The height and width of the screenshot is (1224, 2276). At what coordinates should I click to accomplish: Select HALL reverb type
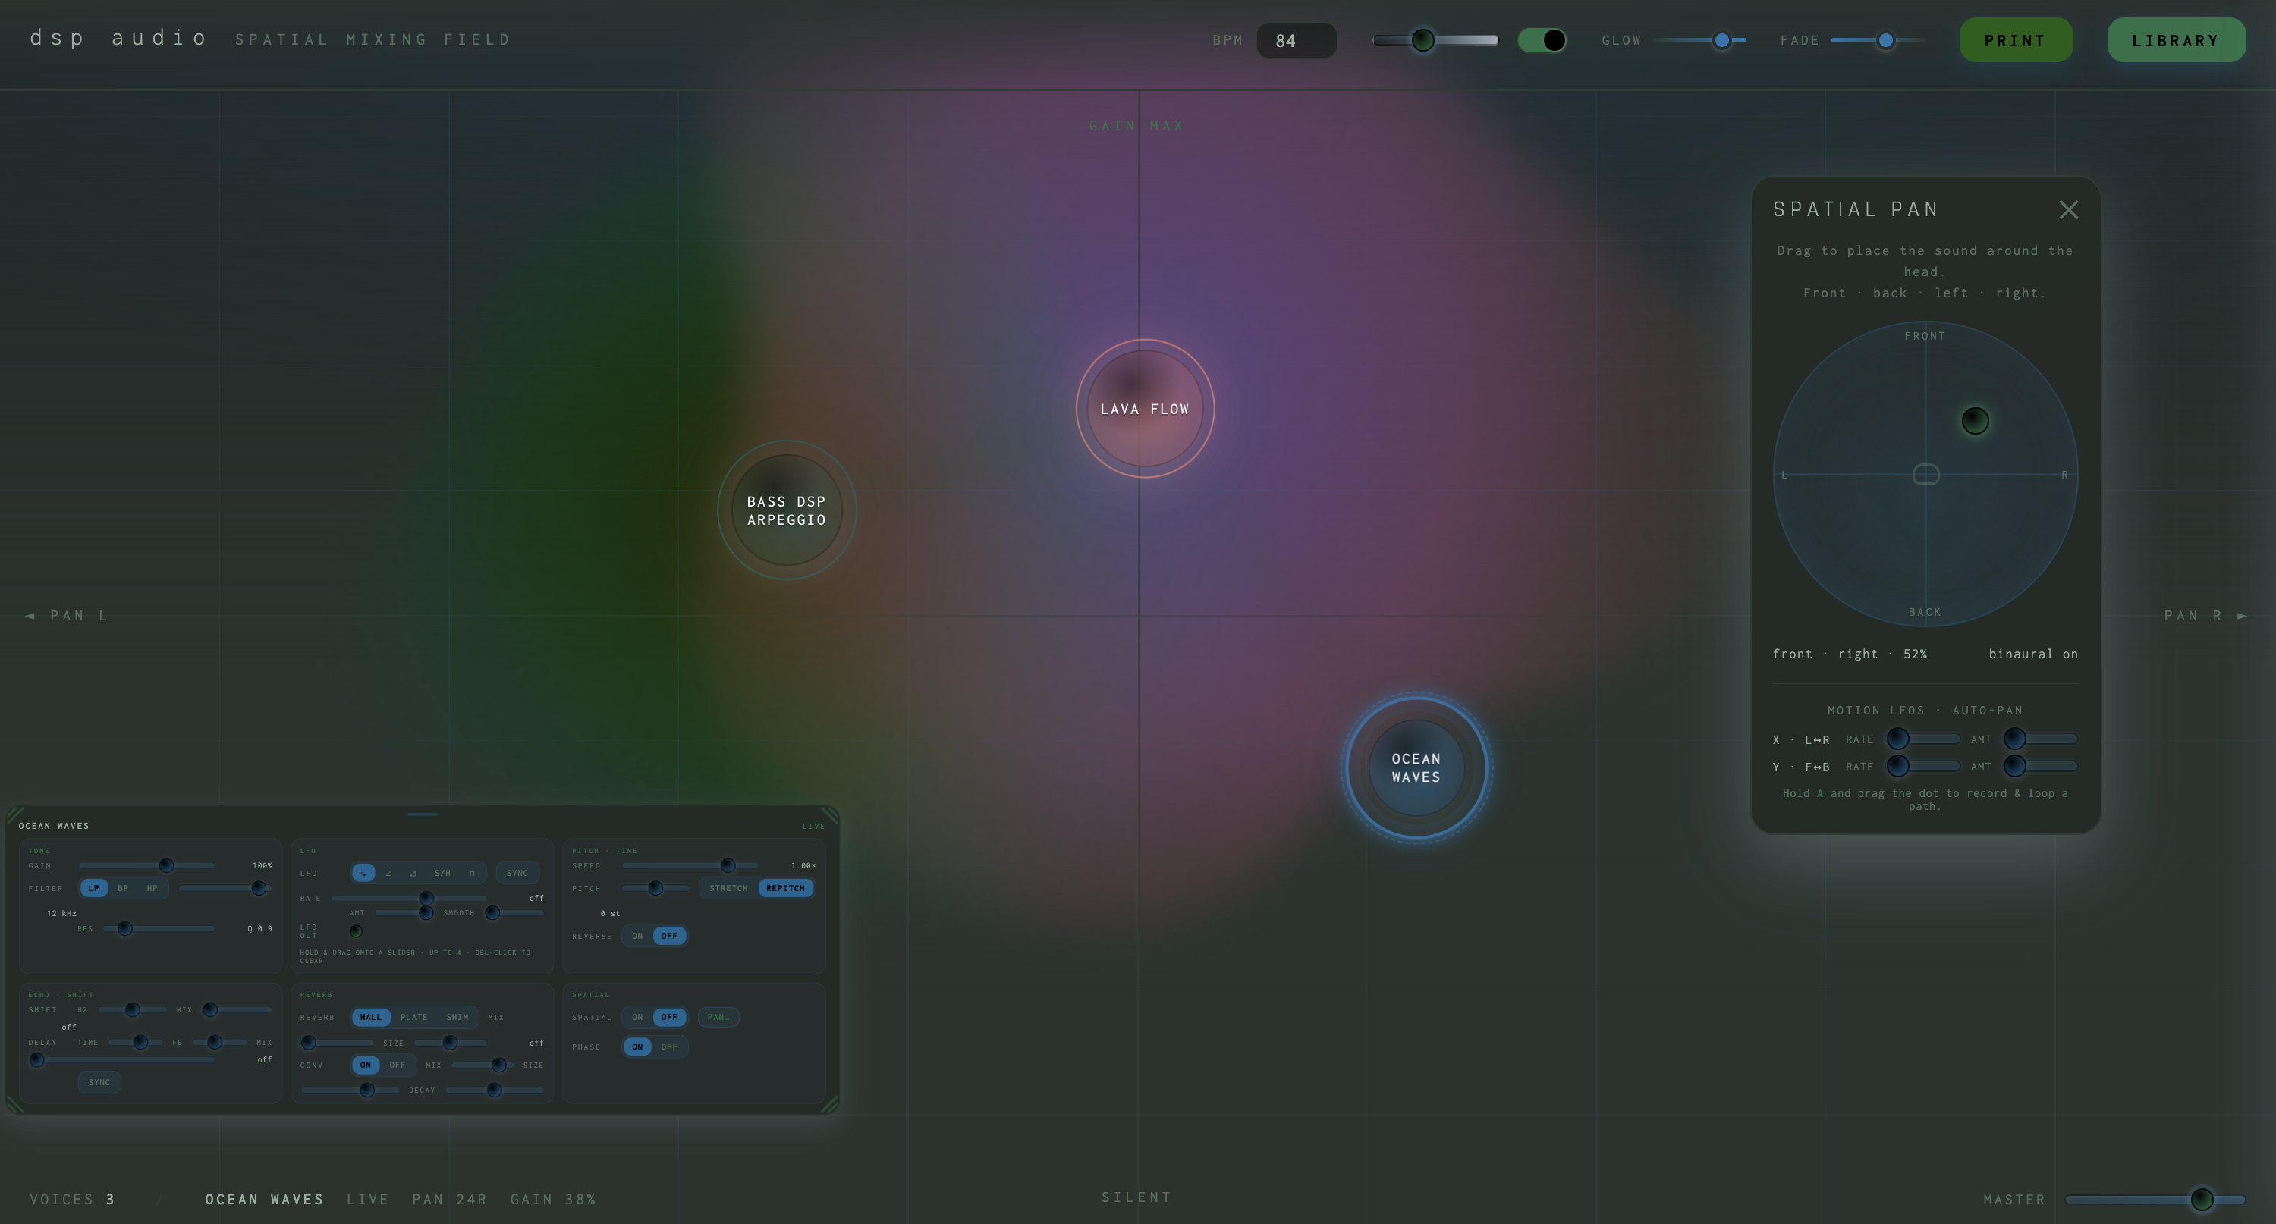click(371, 1018)
